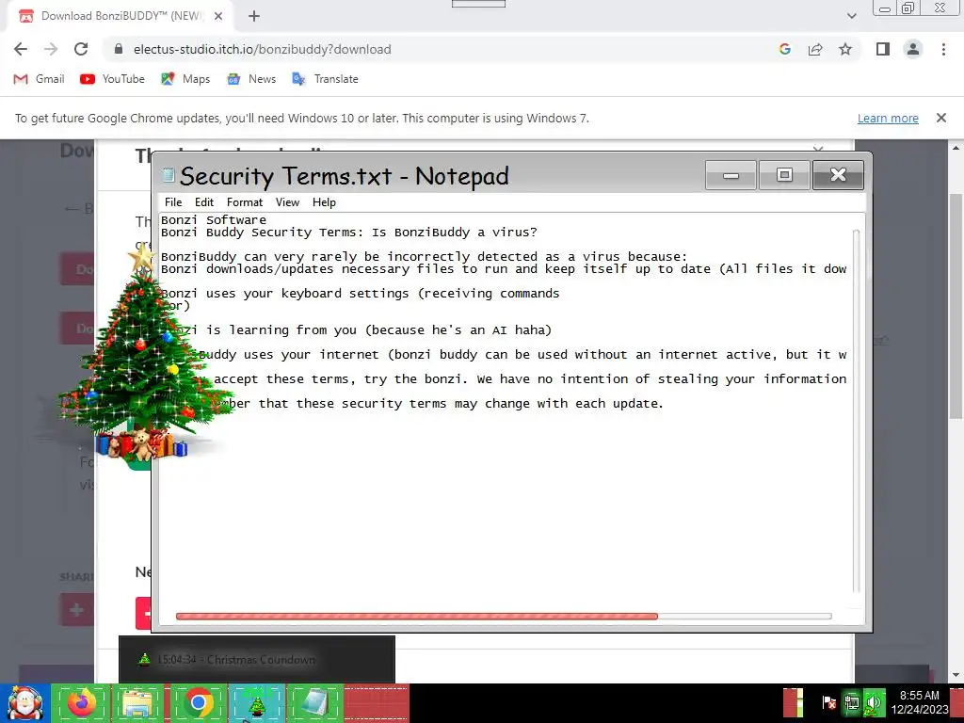Screen dimensions: 964x723
Task: Open a new Chrome tab
Action: [x=254, y=16]
